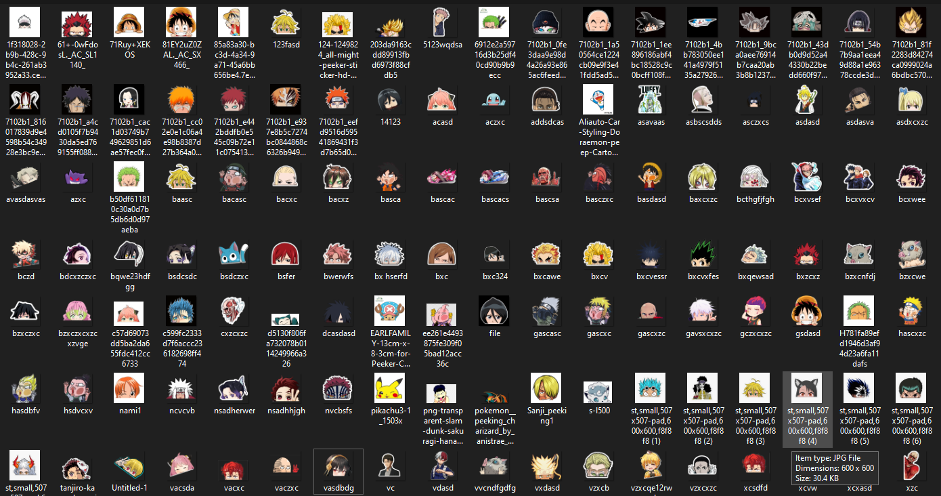Select the Doraemon Aliauto-Car-Styling thumbnail
Screen dimensions: 941x496
598,100
